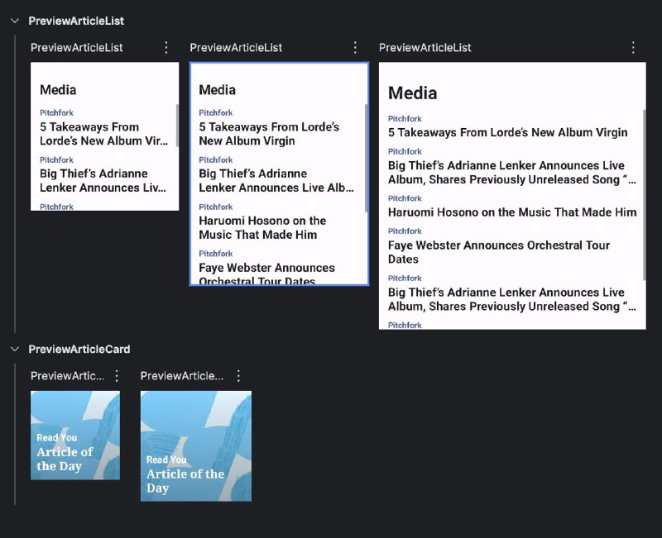The image size is (662, 538).
Task: Click Pitchfork label above Haruomi in second preview
Action: pos(216,207)
